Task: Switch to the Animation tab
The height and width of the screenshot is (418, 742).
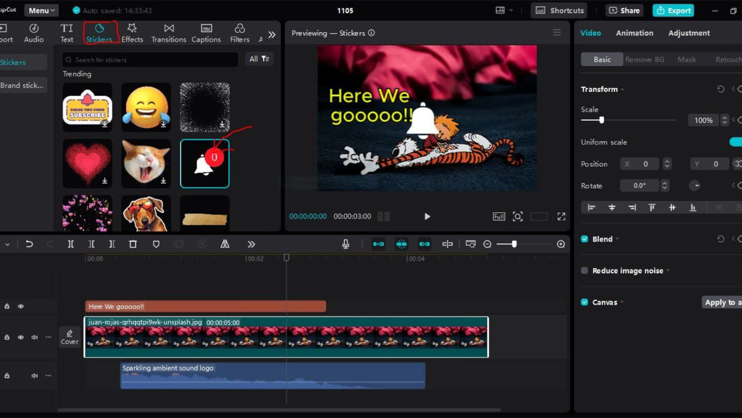Action: point(634,33)
